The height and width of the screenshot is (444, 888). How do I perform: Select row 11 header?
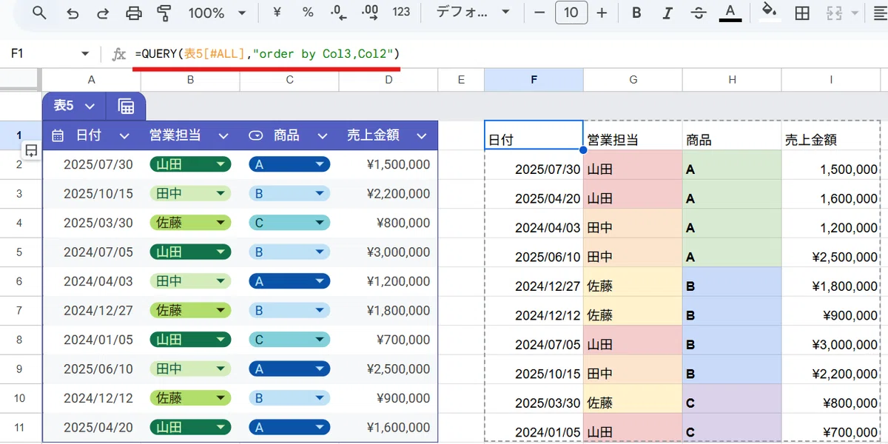tap(20, 428)
